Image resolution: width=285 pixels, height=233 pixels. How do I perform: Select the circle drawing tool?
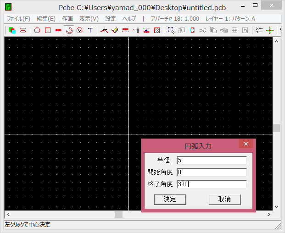pos(37,30)
